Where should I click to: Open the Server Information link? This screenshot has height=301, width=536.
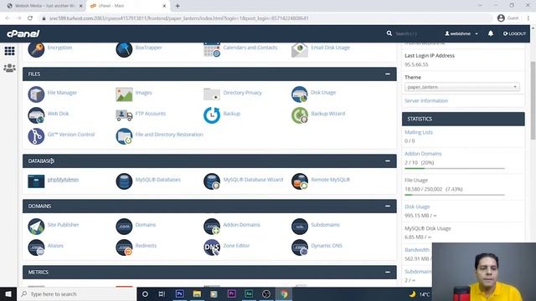426,100
